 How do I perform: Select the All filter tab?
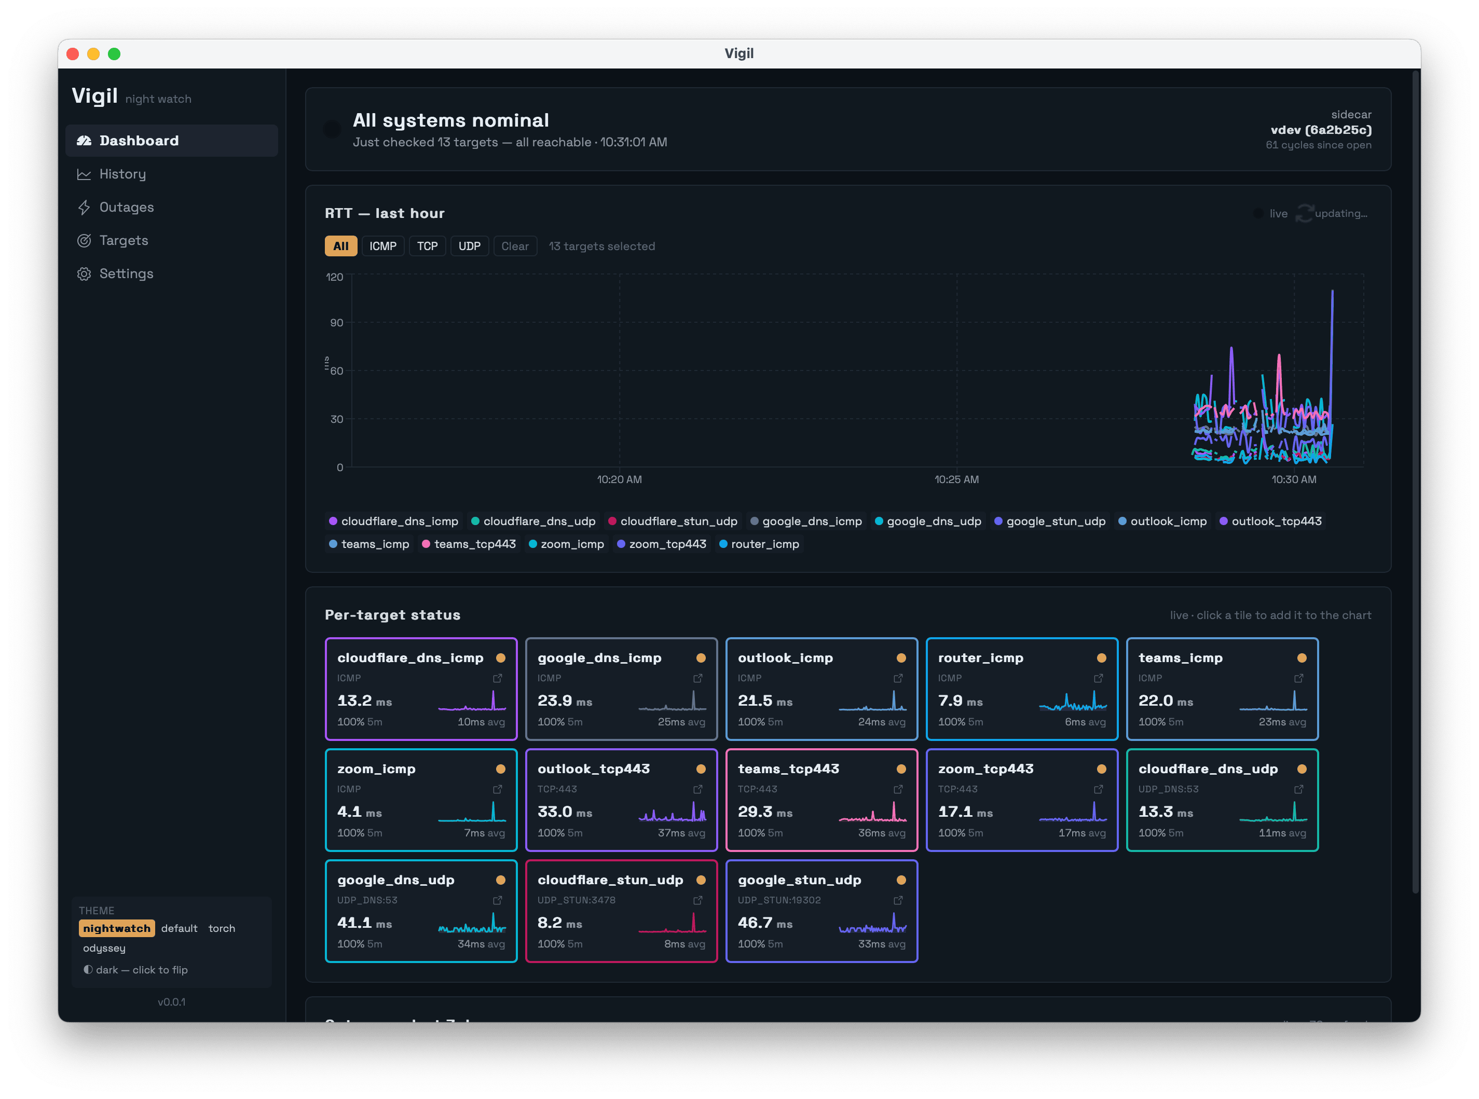(x=340, y=246)
